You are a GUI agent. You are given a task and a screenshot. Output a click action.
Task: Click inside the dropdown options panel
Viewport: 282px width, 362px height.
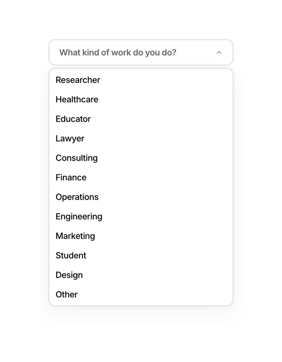coord(141,187)
